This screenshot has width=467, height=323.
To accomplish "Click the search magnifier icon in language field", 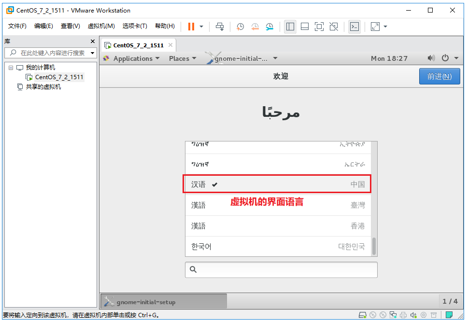I will click(193, 269).
